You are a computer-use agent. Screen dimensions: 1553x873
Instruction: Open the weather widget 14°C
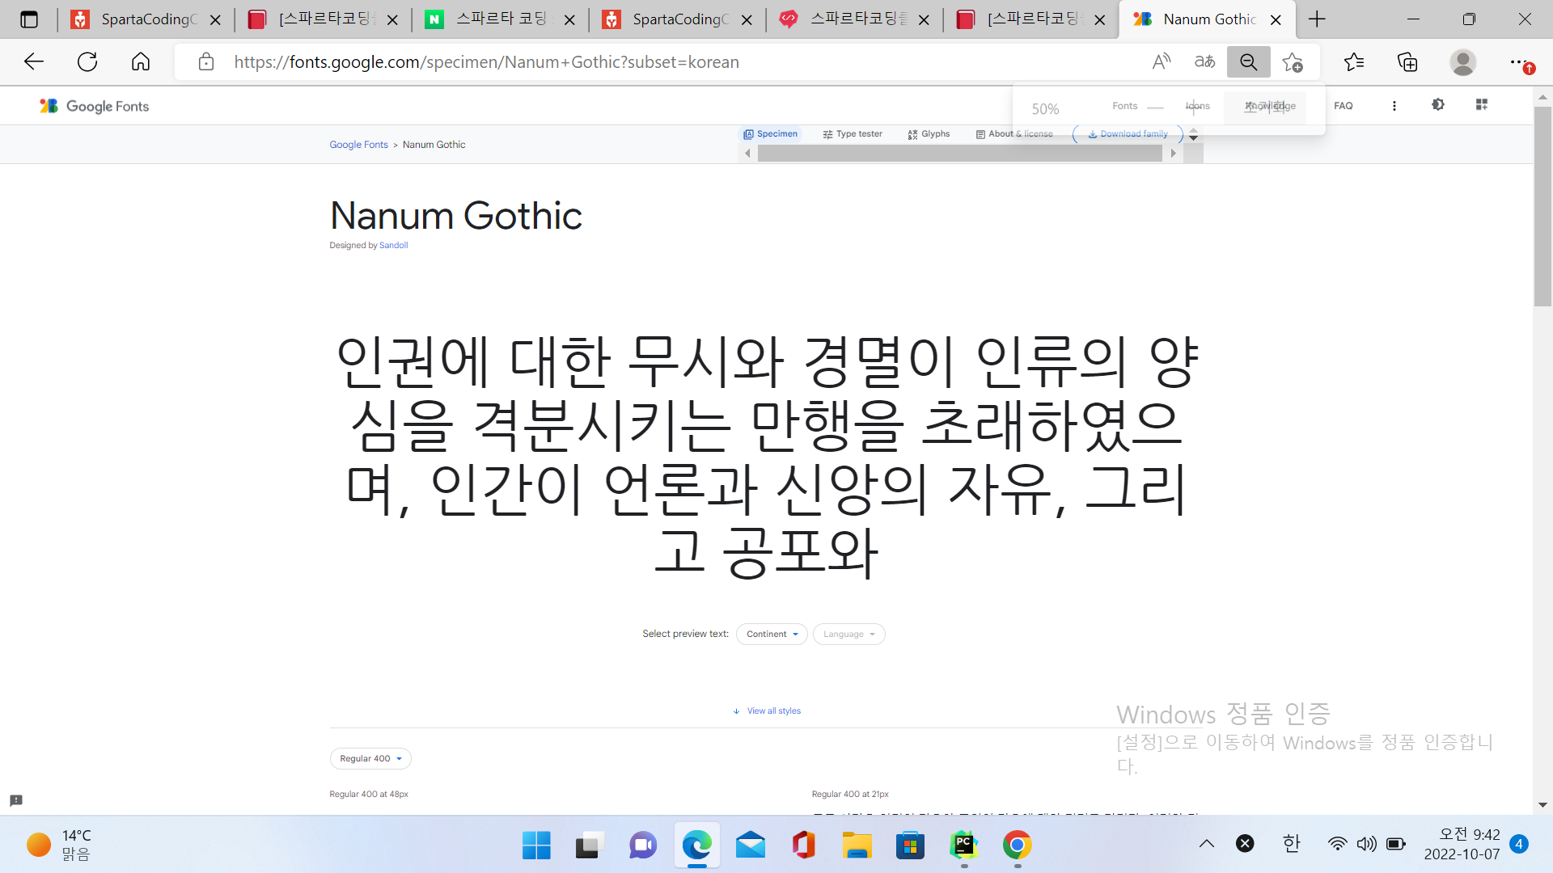coord(58,845)
